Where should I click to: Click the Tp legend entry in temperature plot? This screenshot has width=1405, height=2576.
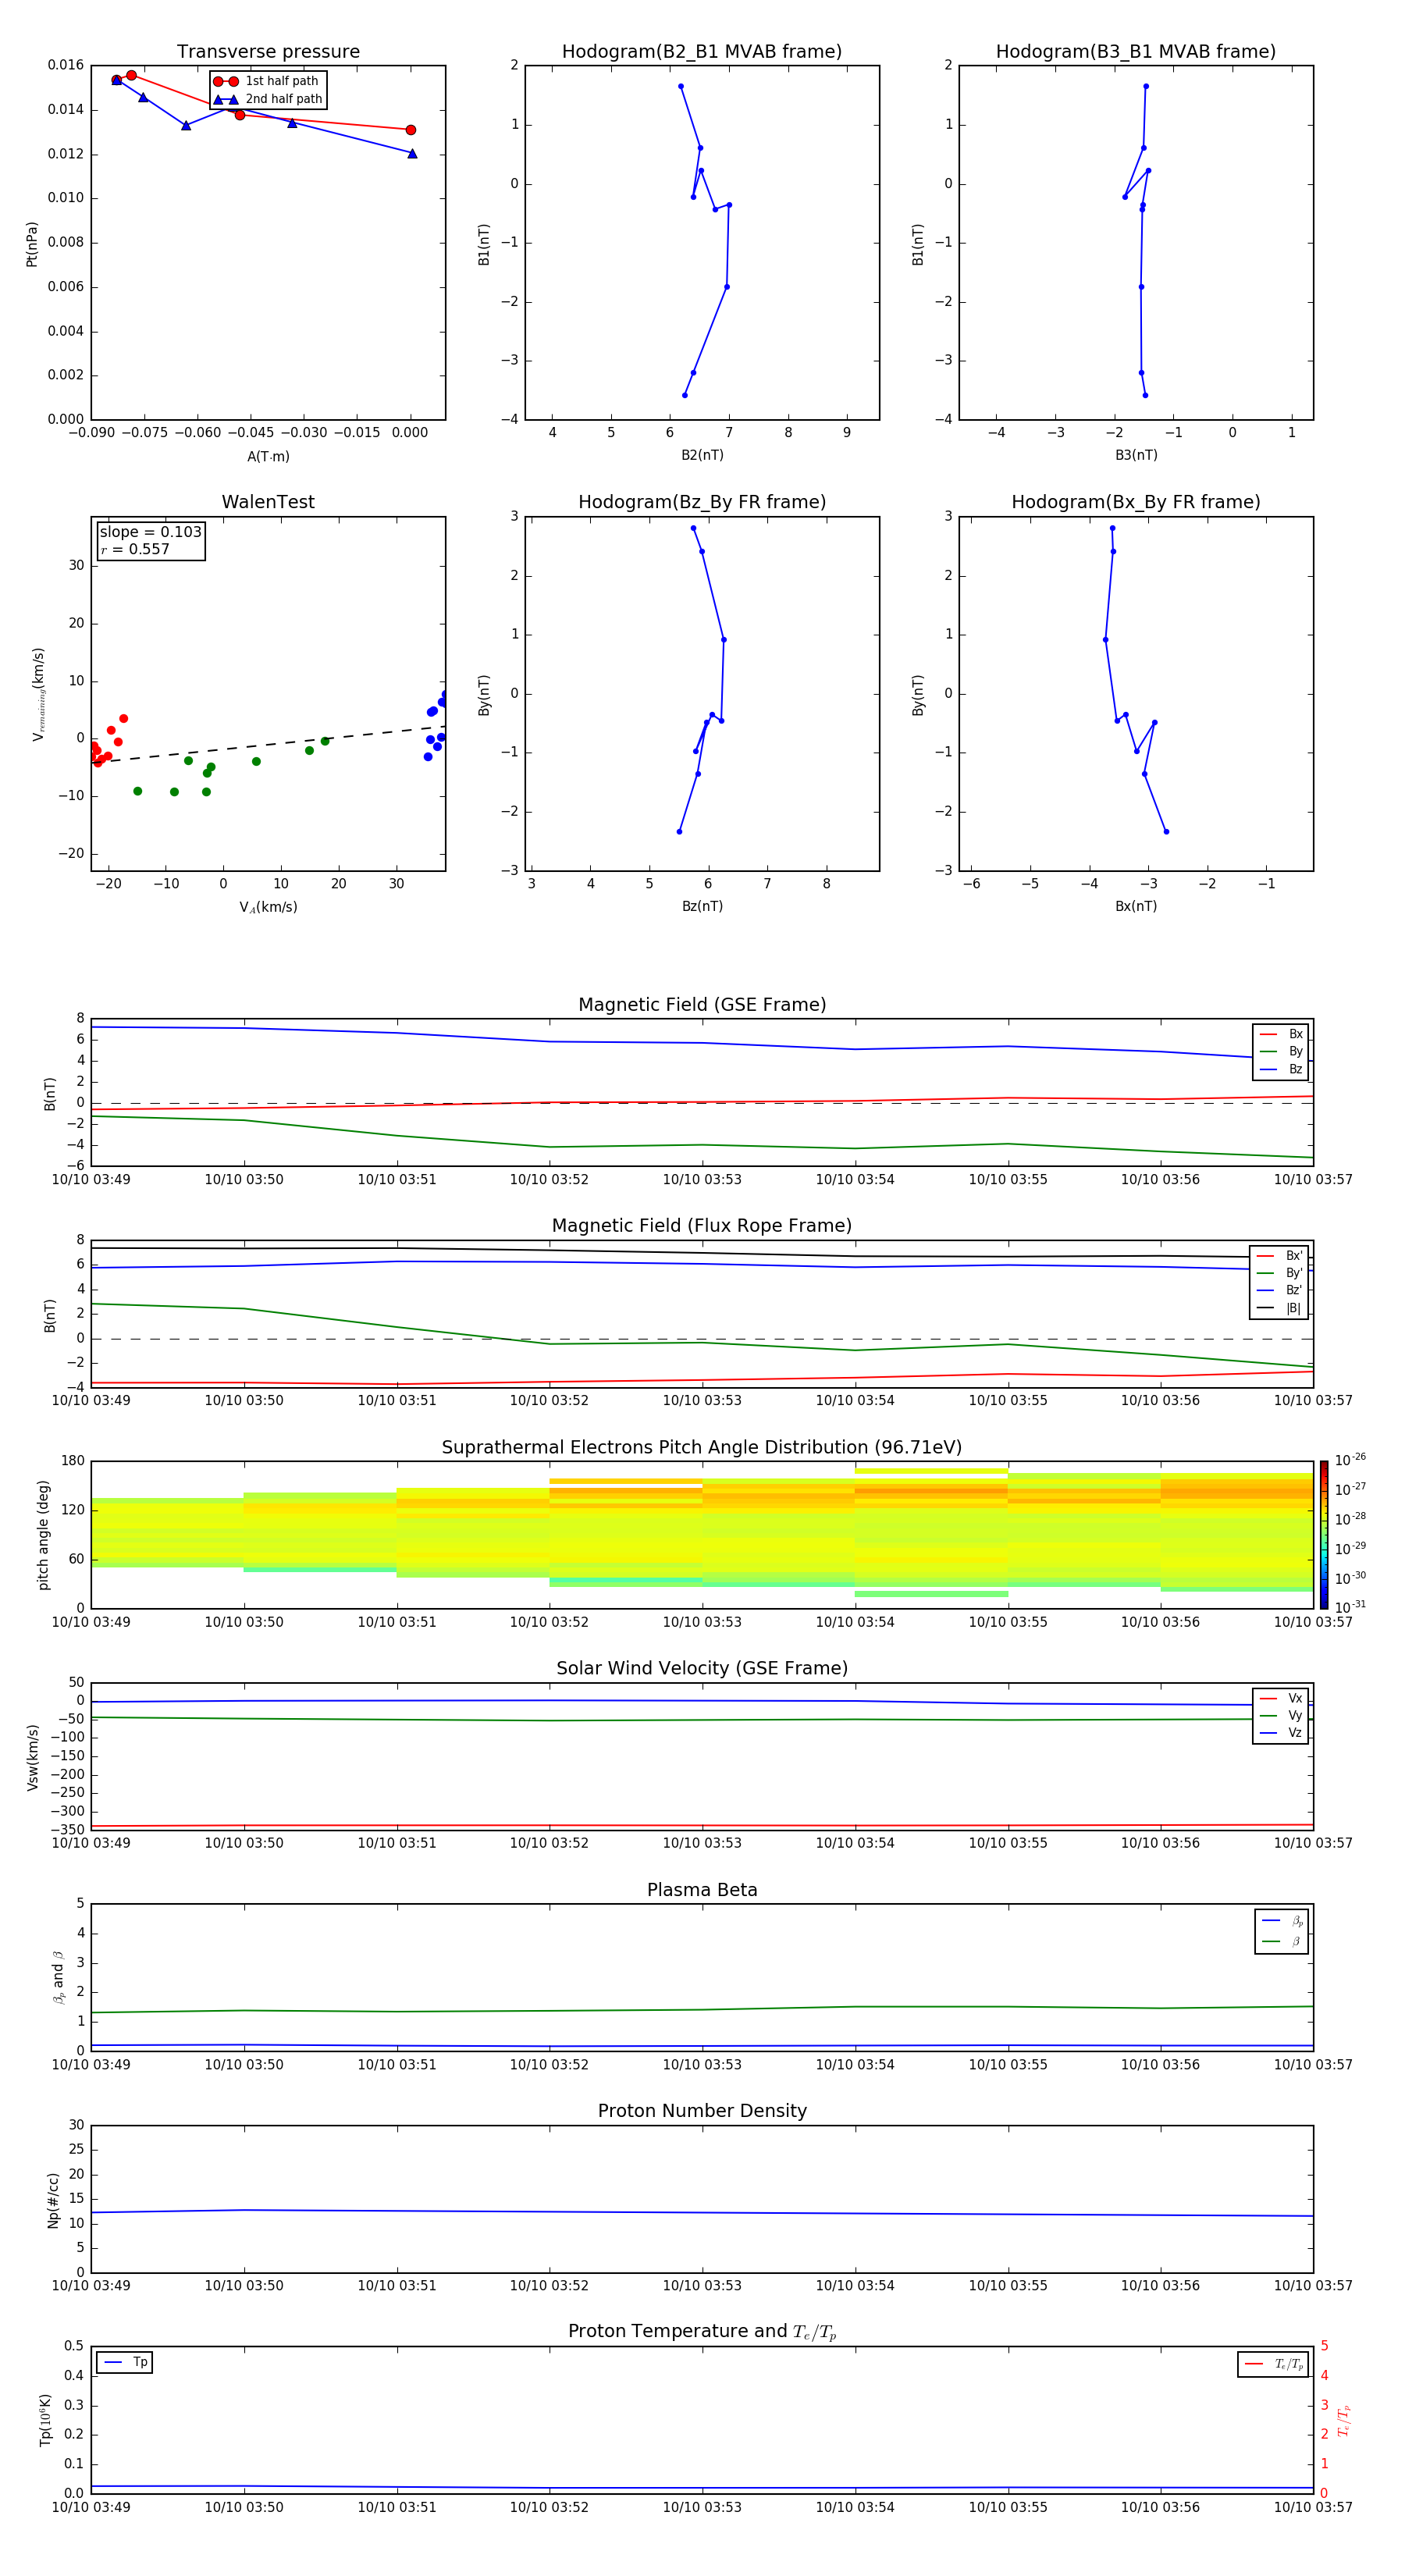pyautogui.click(x=126, y=2363)
